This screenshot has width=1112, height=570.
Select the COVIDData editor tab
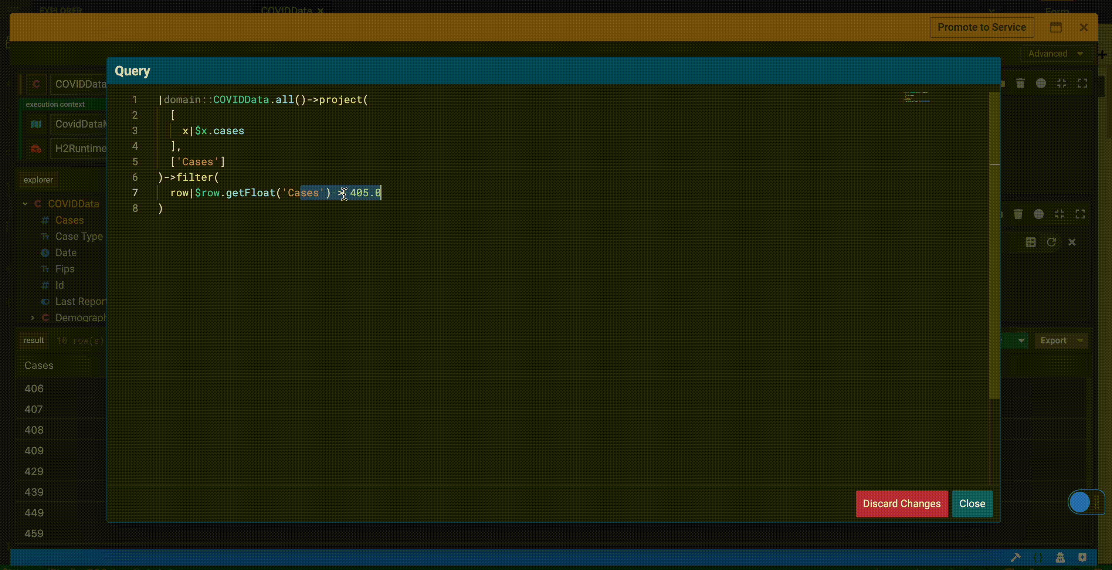tap(288, 11)
